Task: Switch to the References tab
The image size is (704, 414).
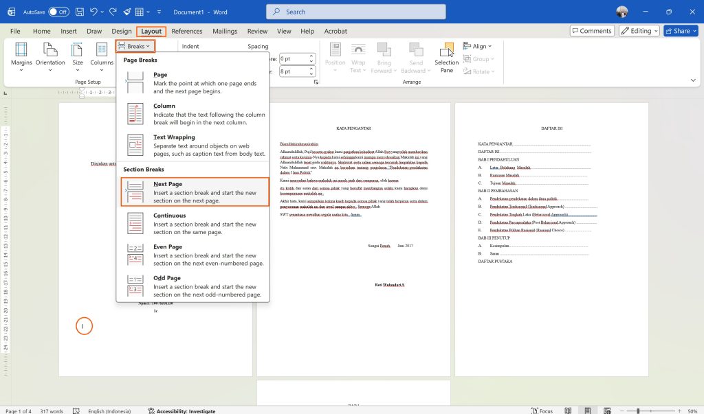Action: [x=187, y=31]
